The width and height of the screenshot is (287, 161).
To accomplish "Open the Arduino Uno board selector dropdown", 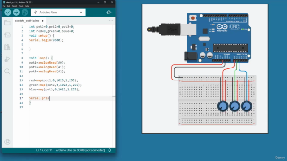I will (58, 12).
